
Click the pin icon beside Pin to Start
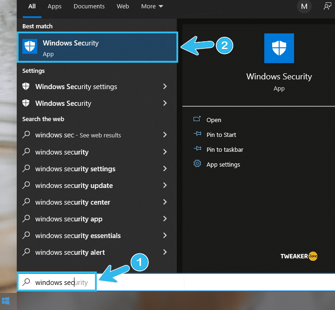click(x=197, y=134)
